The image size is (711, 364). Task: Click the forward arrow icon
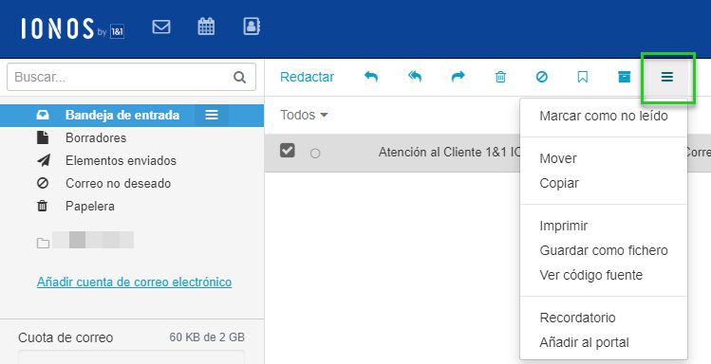(458, 77)
